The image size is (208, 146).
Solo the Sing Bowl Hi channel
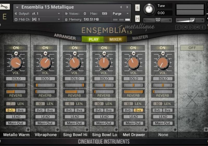(75, 79)
